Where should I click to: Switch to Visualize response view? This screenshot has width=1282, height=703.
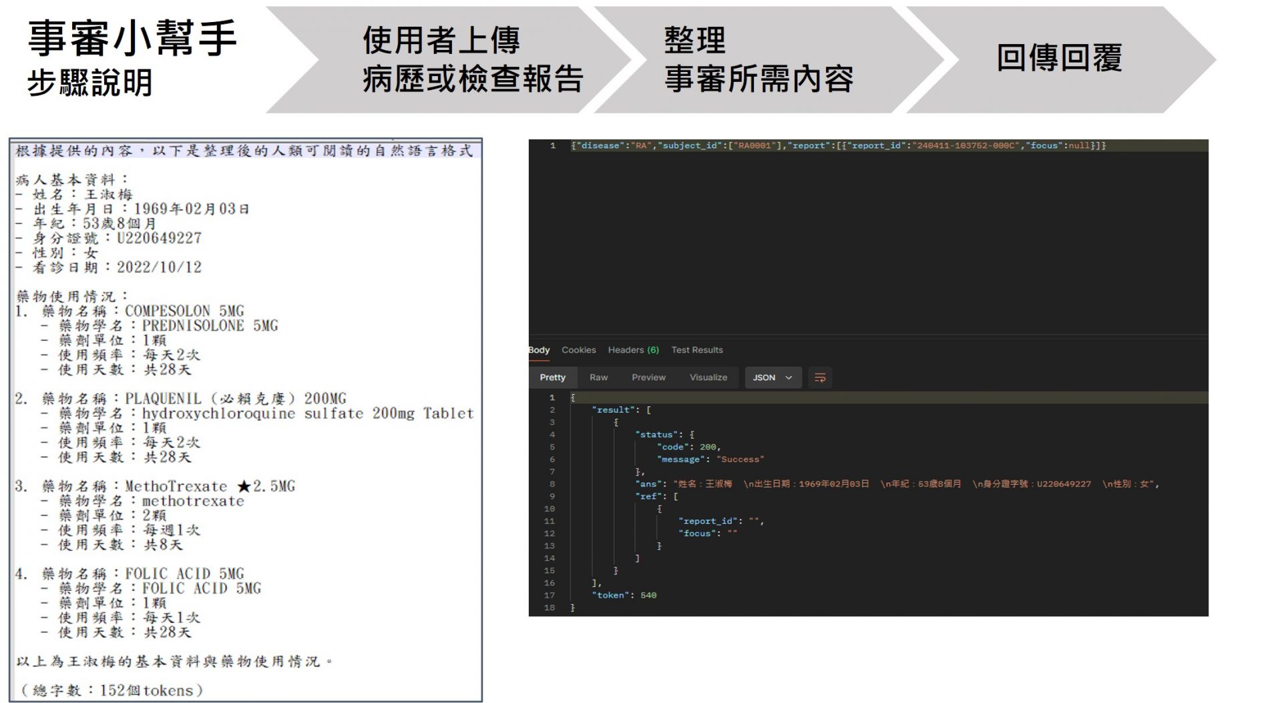[708, 378]
